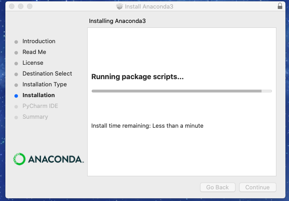
Task: Click the bullet beside Read Me step
Action: coord(16,53)
